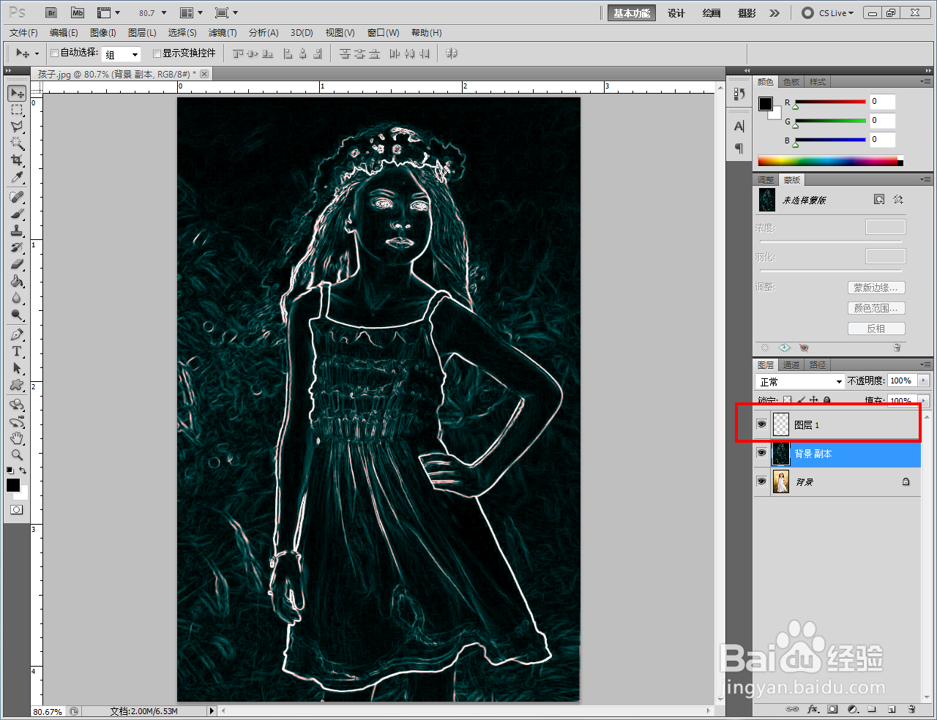The image size is (937, 720).
Task: Enable the 显示变换控件 checkbox
Action: 157,53
